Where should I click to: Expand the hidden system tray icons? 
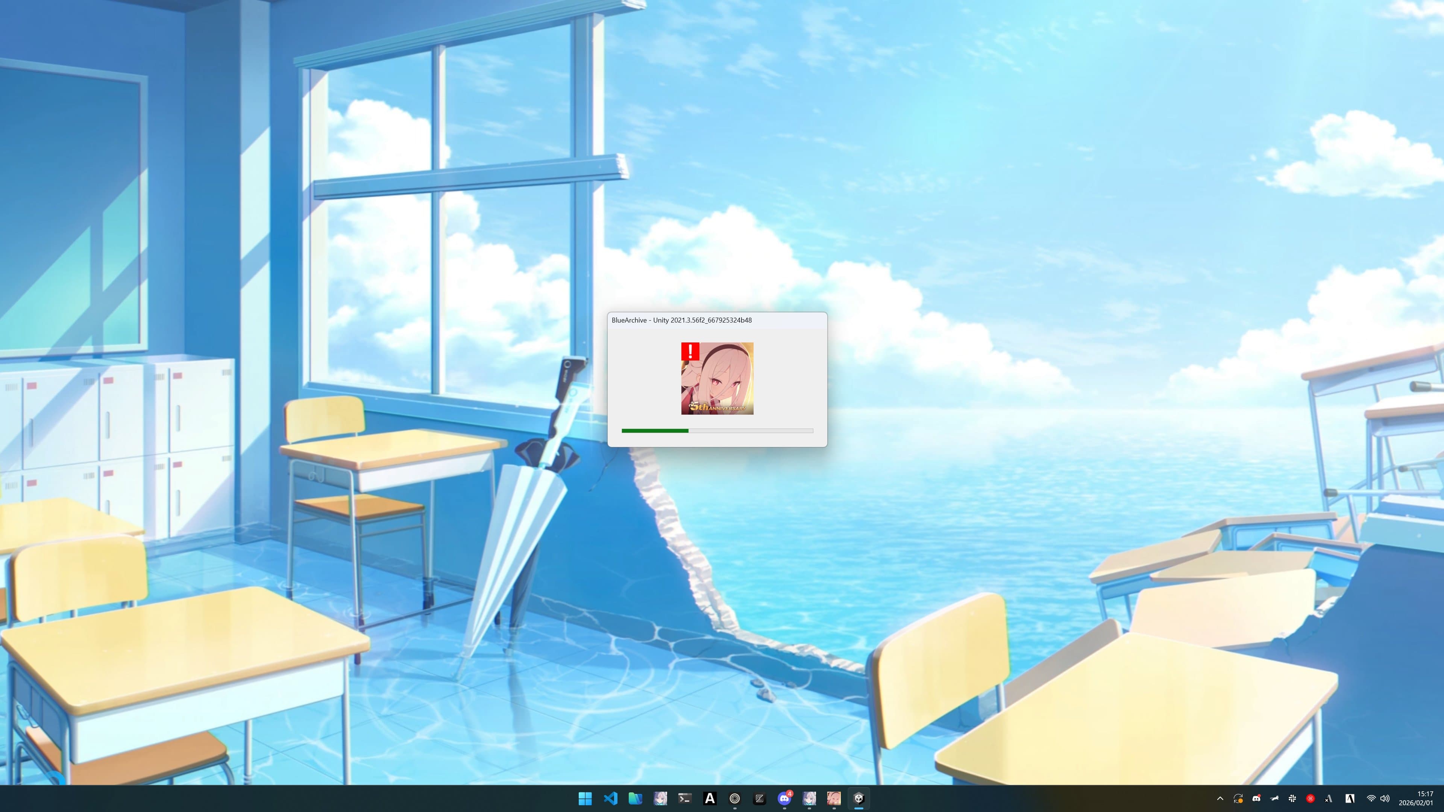pos(1220,798)
